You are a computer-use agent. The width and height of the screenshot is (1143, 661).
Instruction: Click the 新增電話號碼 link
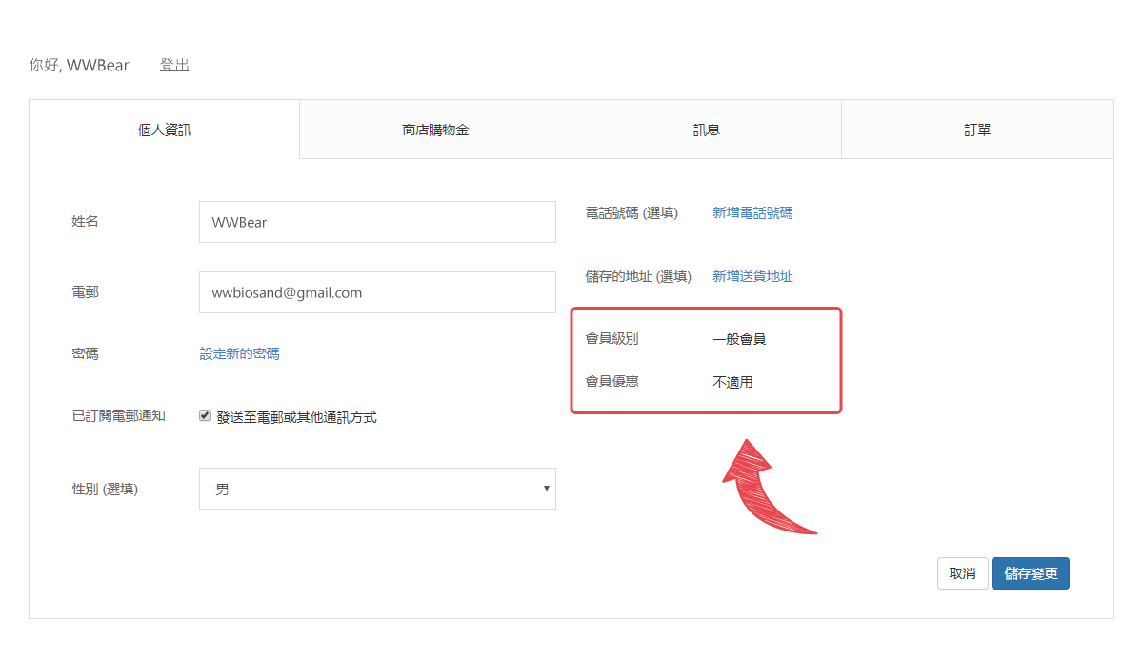pos(752,213)
